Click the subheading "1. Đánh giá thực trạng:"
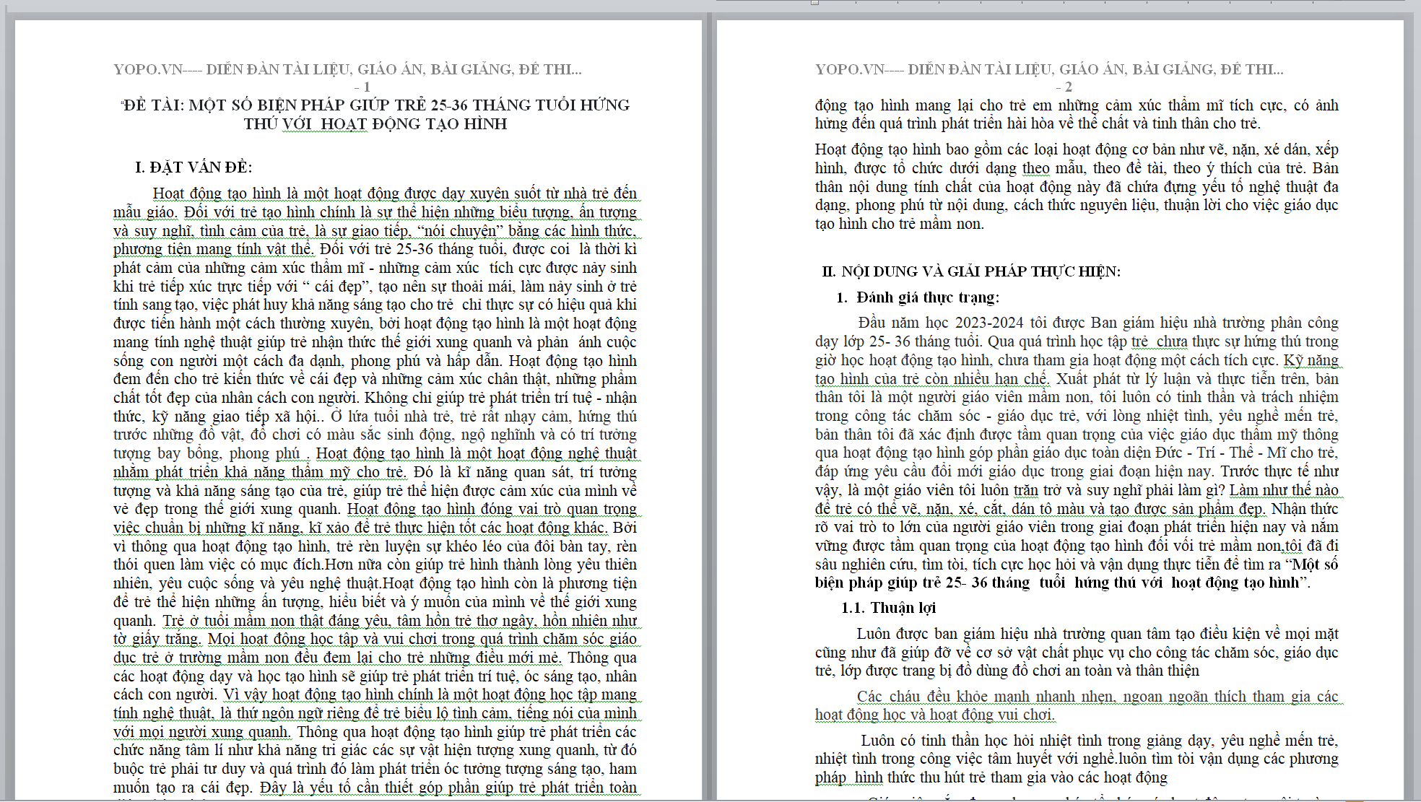The width and height of the screenshot is (1421, 802). (x=918, y=297)
